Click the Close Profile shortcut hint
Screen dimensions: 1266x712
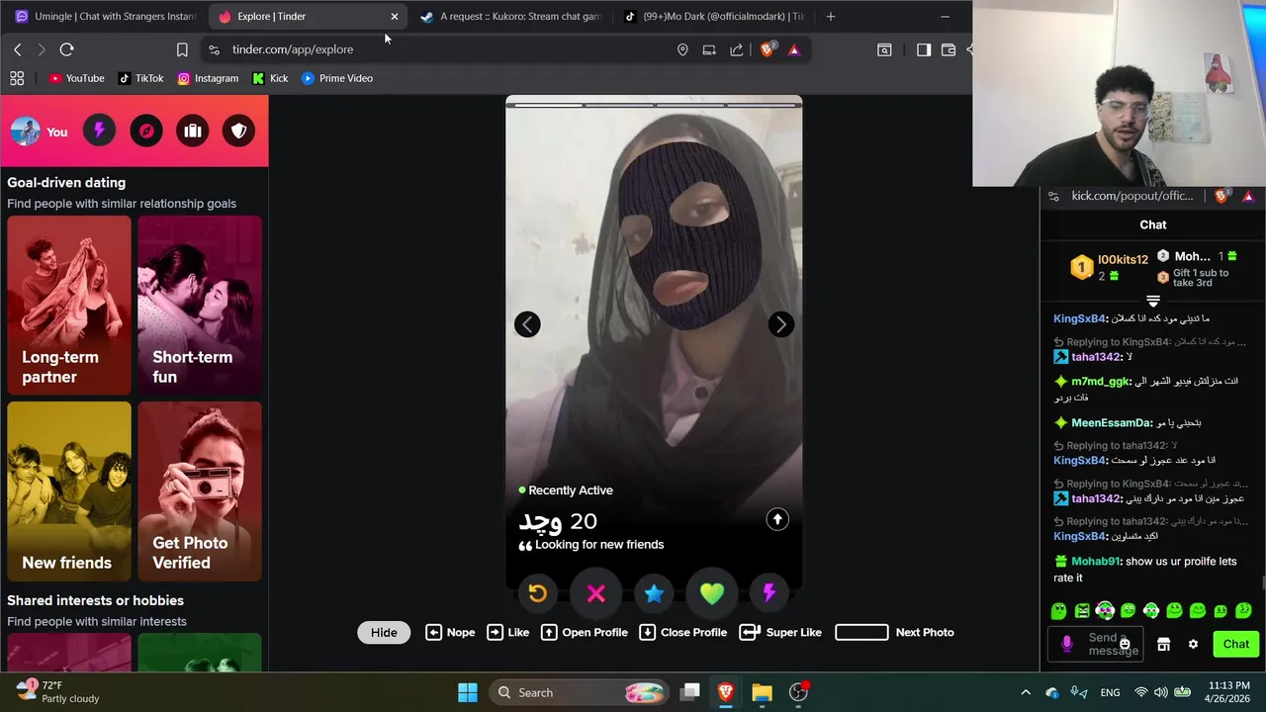point(682,633)
